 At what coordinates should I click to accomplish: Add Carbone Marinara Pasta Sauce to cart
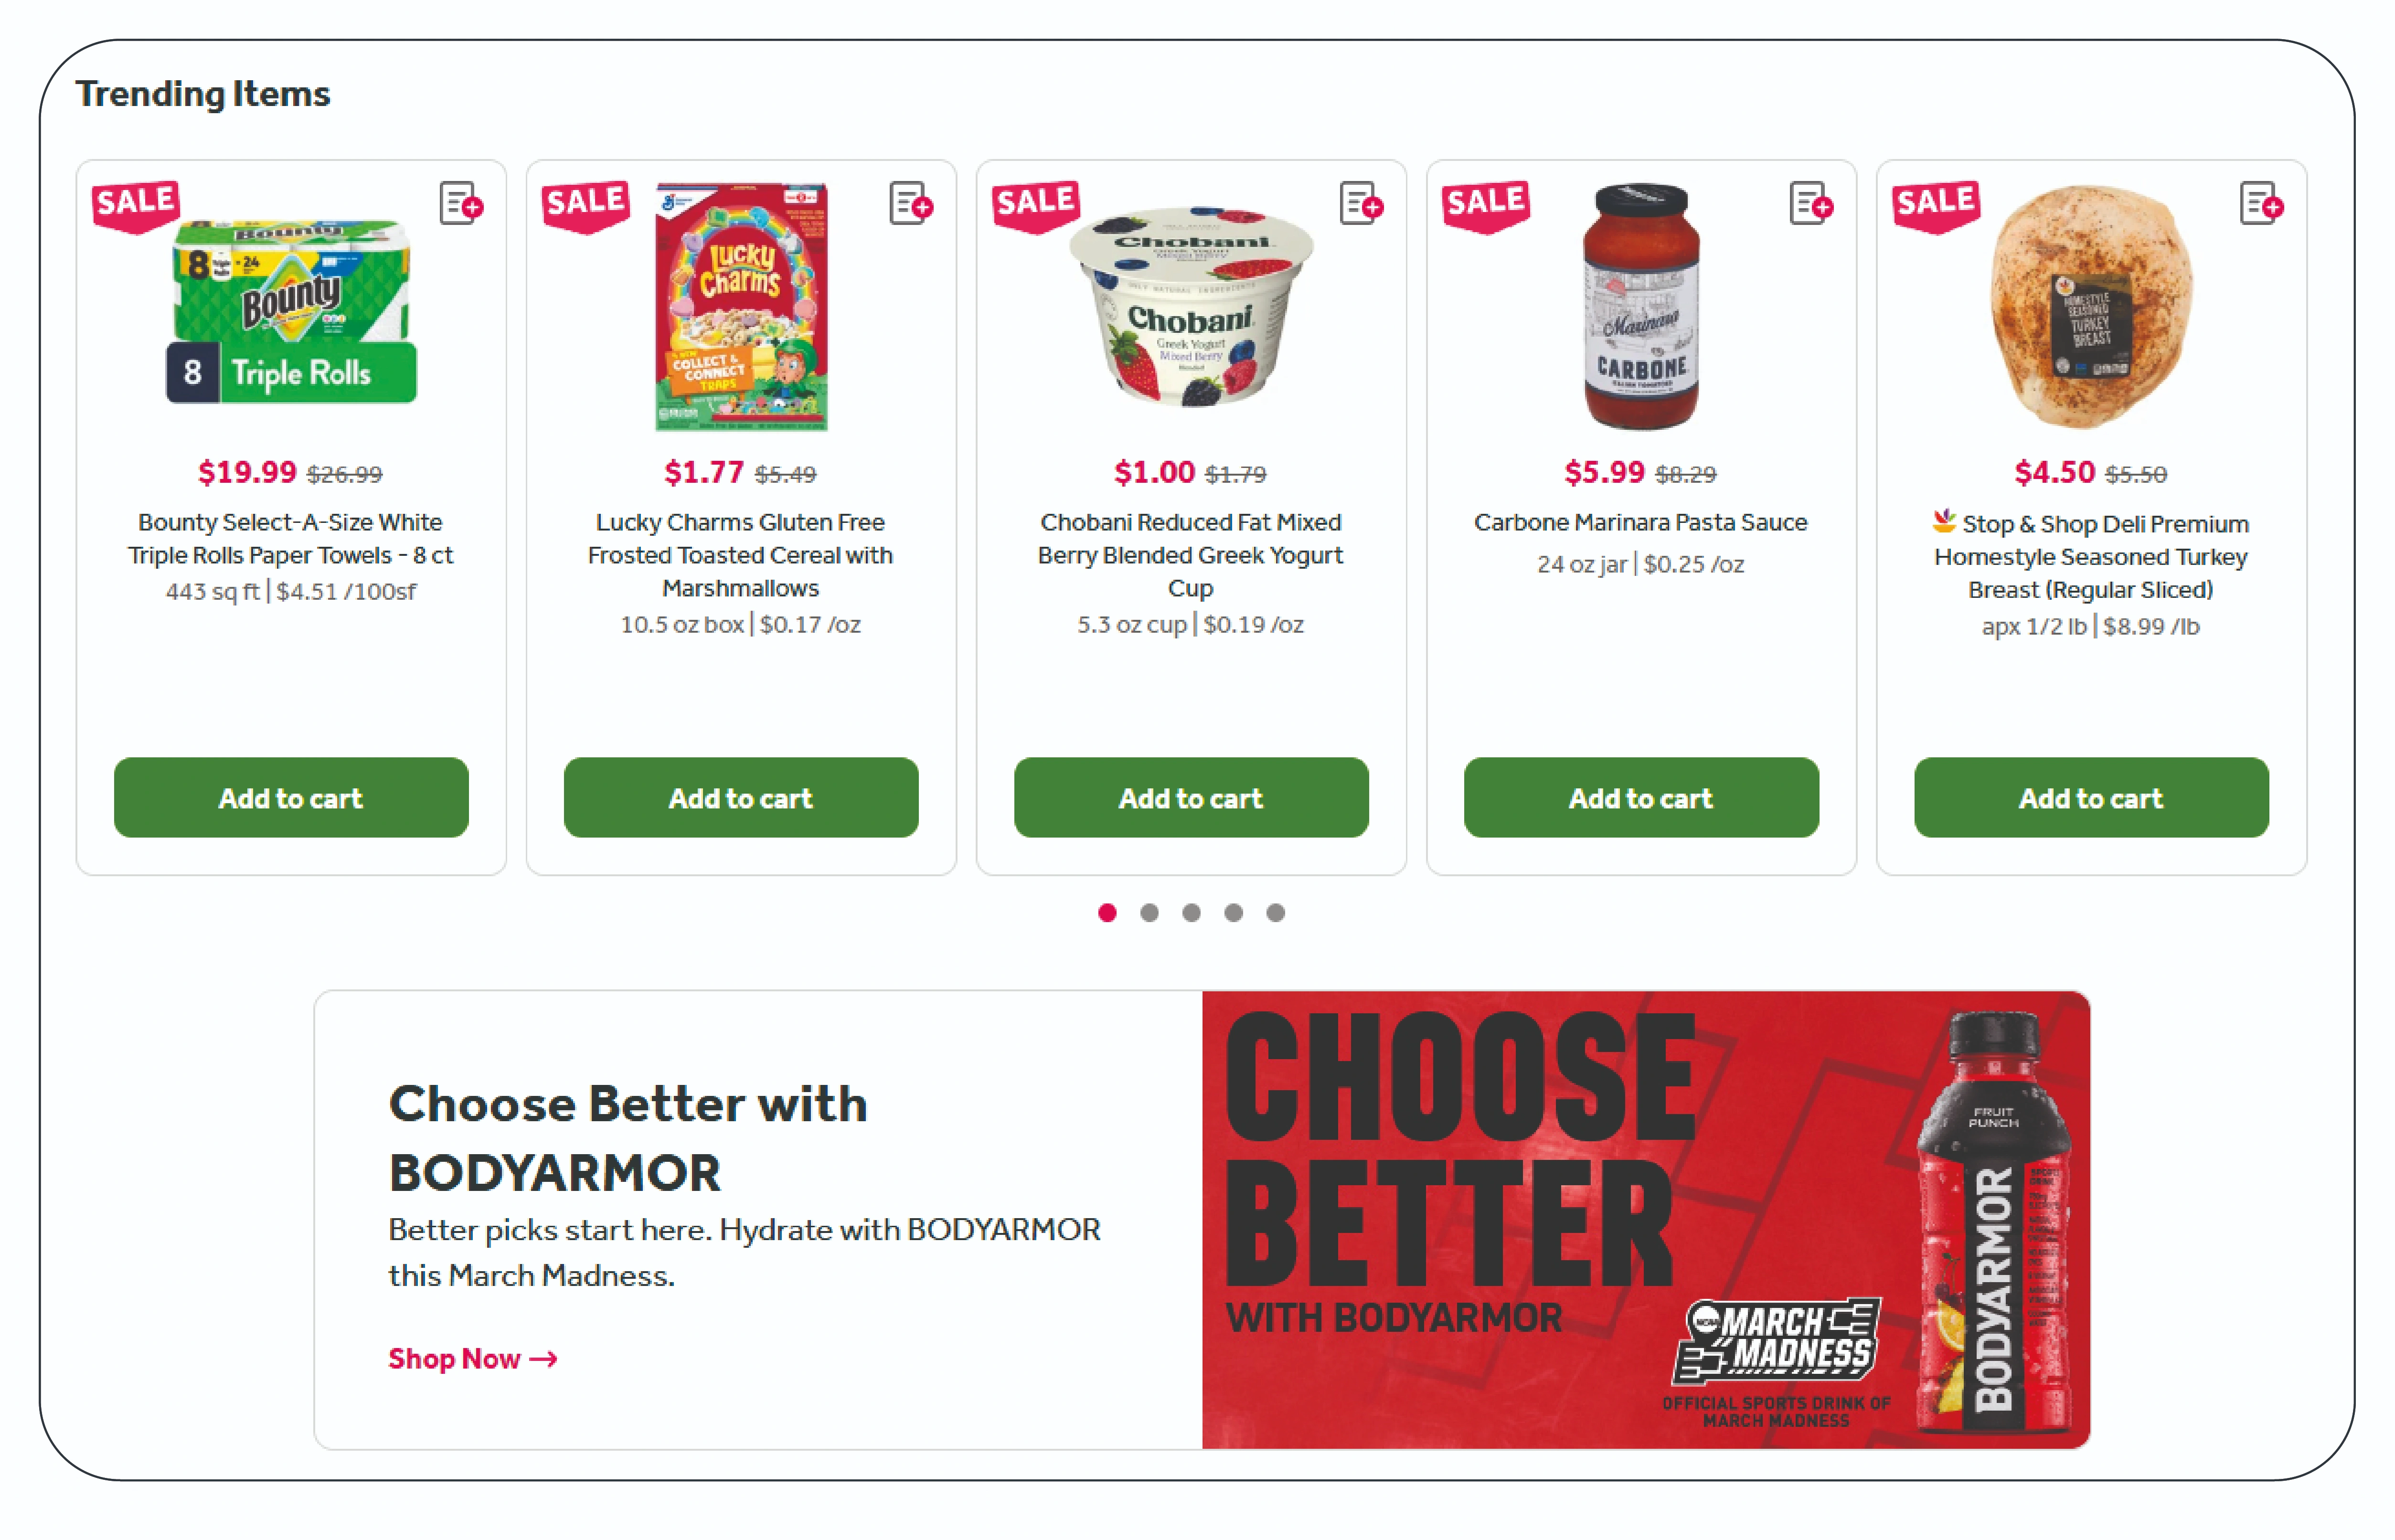tap(1641, 797)
